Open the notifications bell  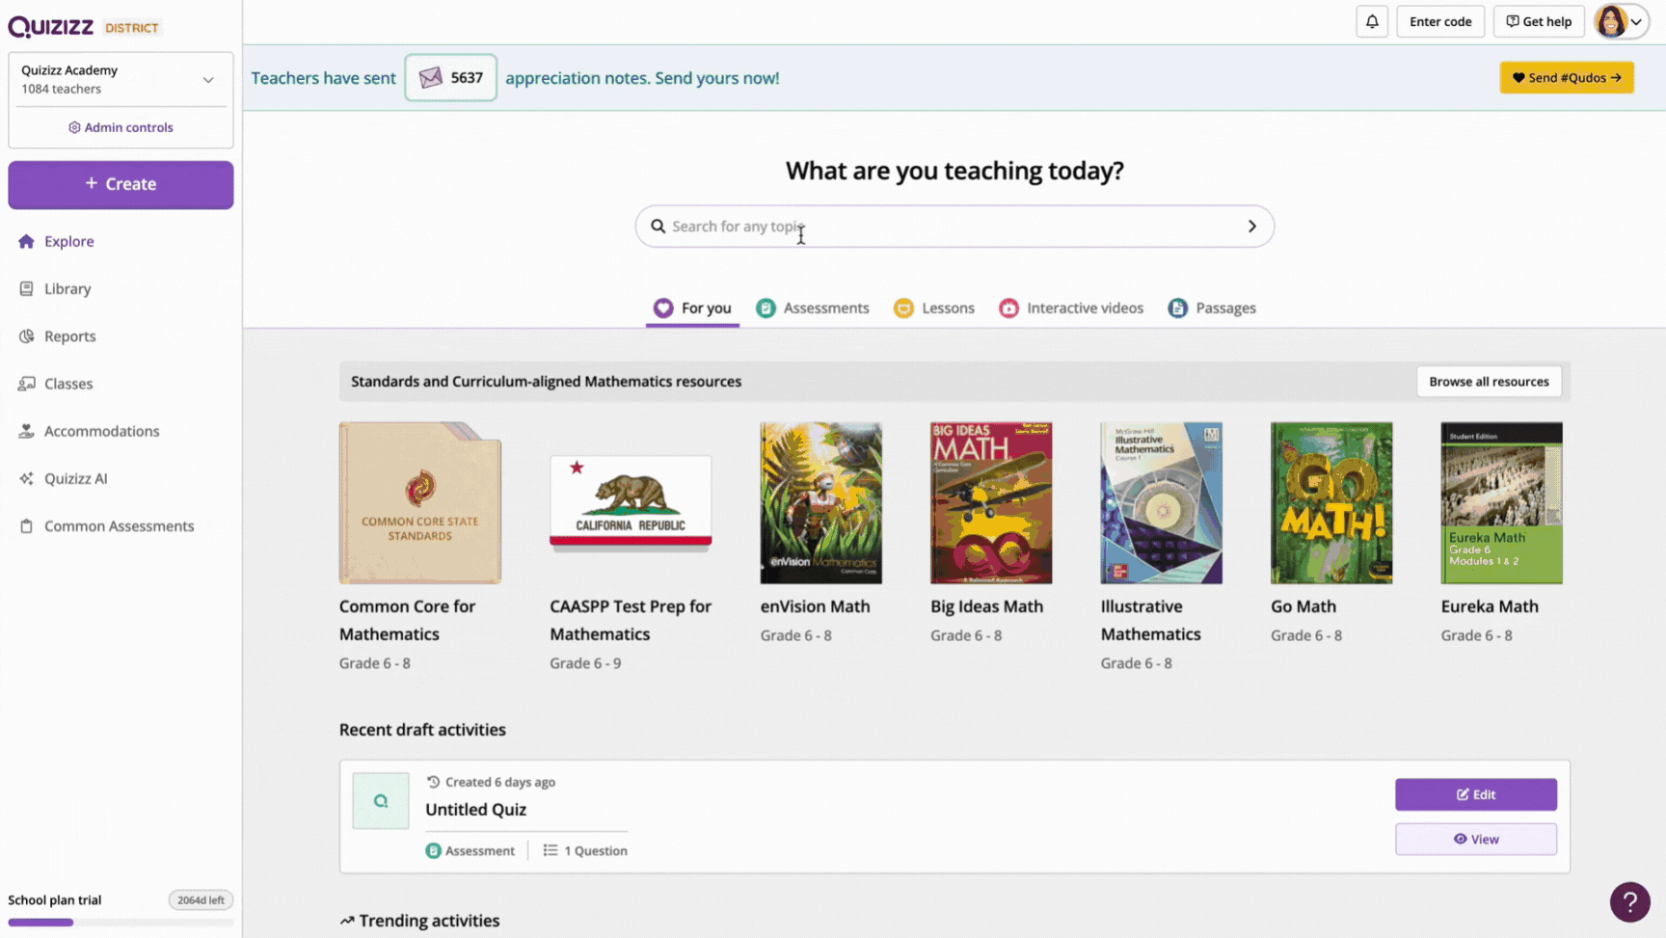click(x=1372, y=21)
